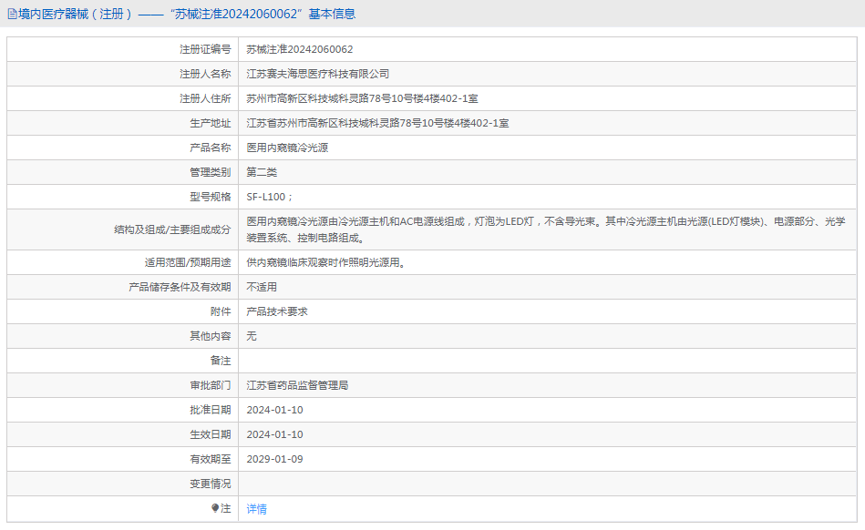Click approval department 江苏省药品监督管理局
The width and height of the screenshot is (865, 530).
pos(297,385)
